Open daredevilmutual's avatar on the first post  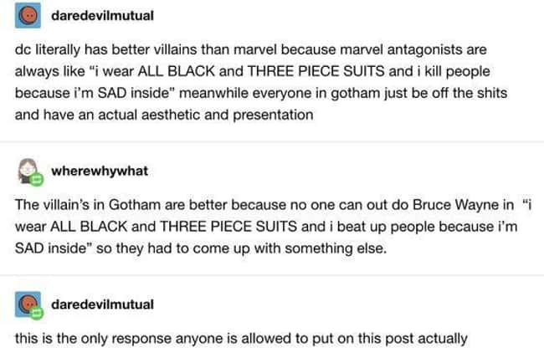pyautogui.click(x=28, y=15)
